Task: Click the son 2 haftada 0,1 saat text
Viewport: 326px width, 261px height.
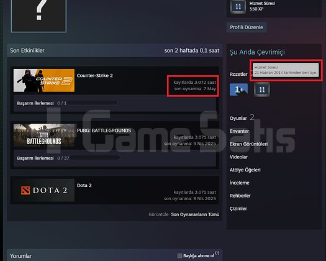Action: pos(192,50)
